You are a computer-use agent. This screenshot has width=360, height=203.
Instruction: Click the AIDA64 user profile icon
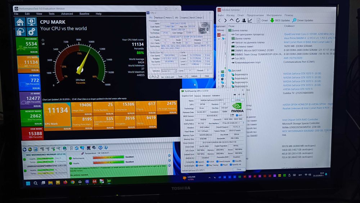pyautogui.click(x=244, y=20)
